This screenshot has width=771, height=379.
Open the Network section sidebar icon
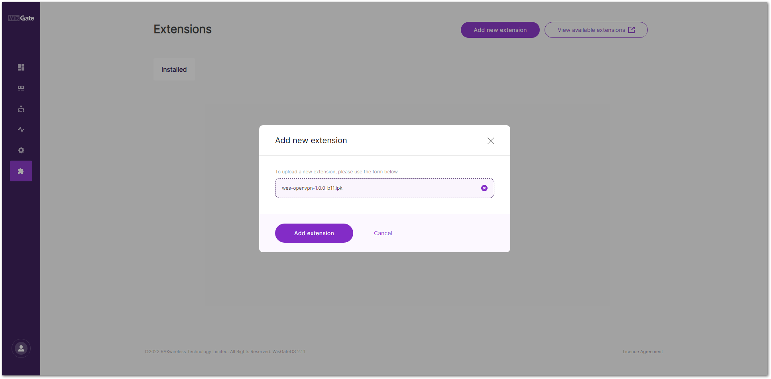click(x=21, y=109)
